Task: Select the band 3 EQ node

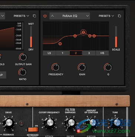Action: click(x=90, y=36)
